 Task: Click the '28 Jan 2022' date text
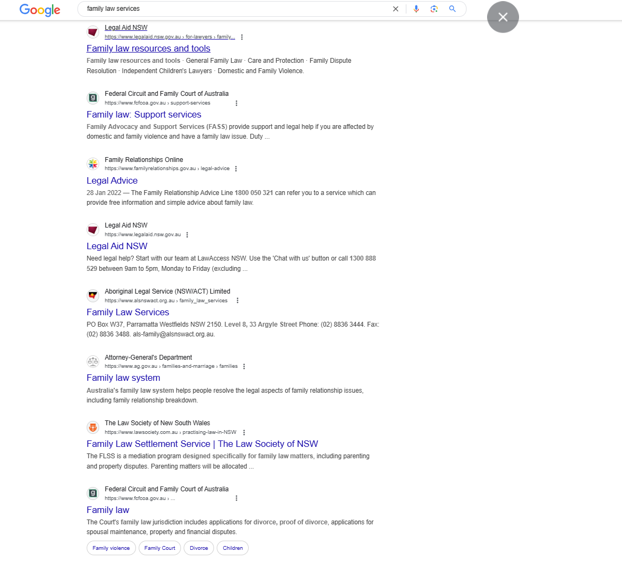point(104,193)
